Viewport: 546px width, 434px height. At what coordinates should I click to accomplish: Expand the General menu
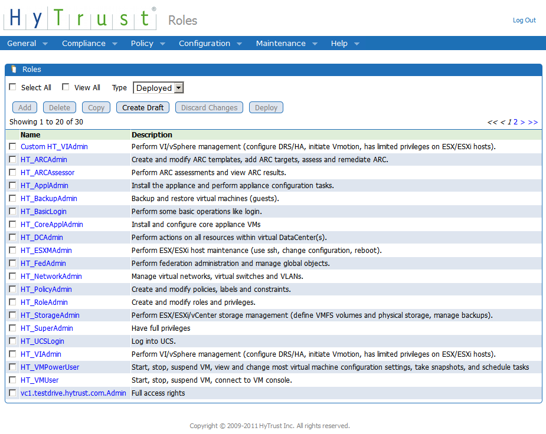click(x=27, y=44)
